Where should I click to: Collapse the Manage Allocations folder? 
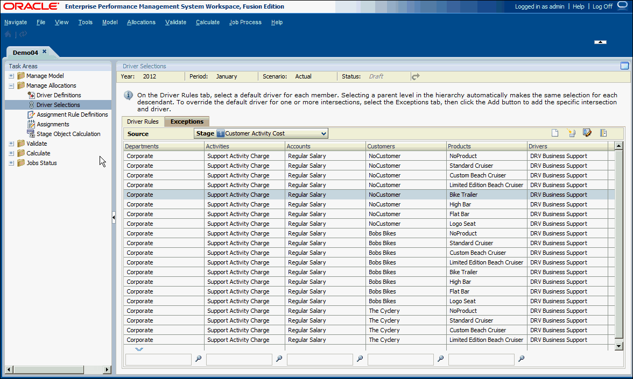click(x=11, y=85)
